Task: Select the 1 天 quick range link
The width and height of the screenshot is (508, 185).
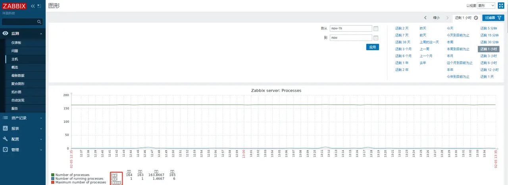Action: 487,77
